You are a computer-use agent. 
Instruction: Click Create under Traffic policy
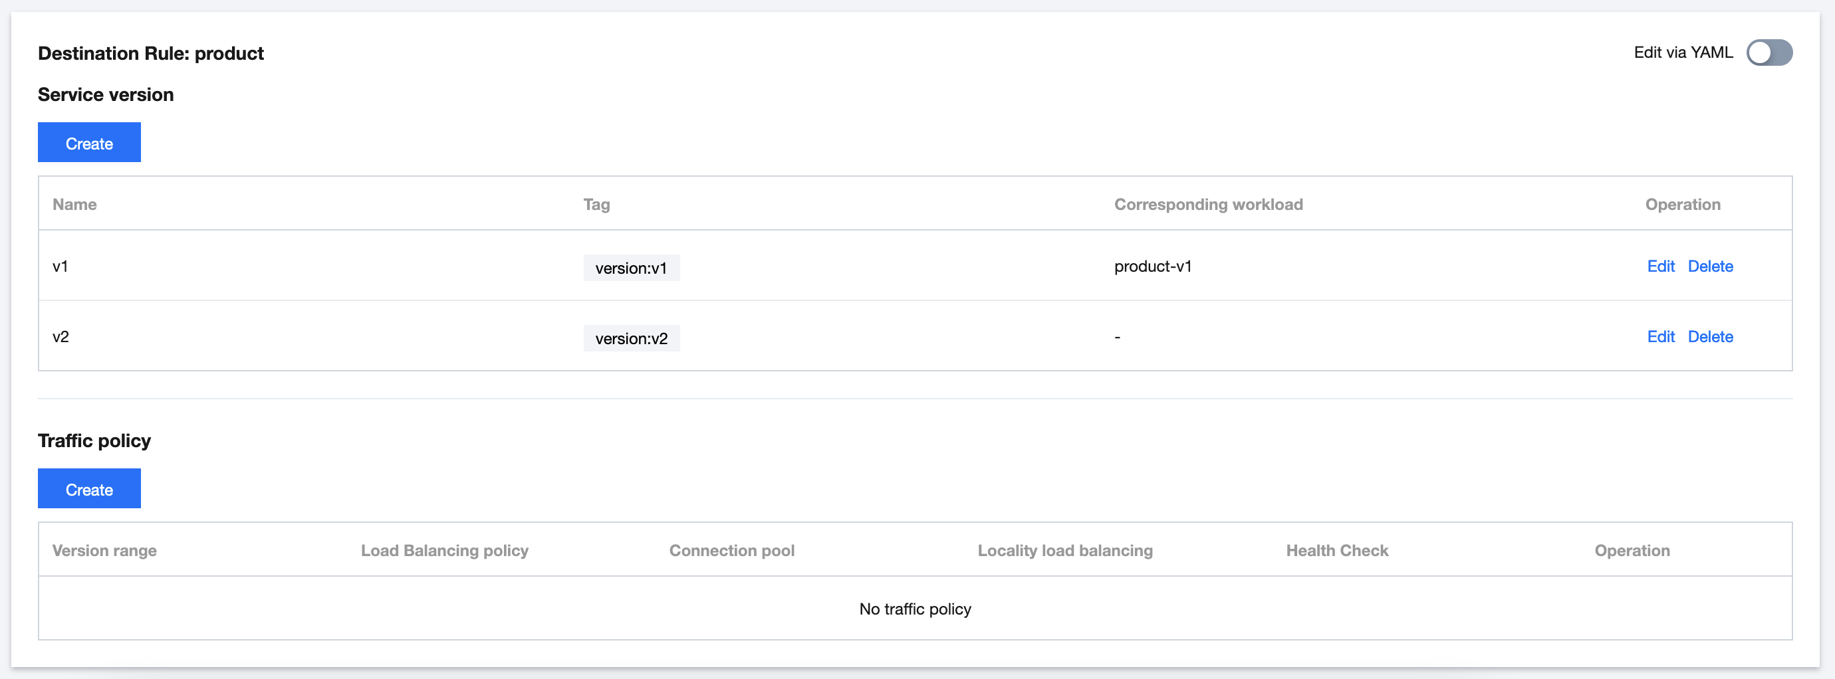89,489
